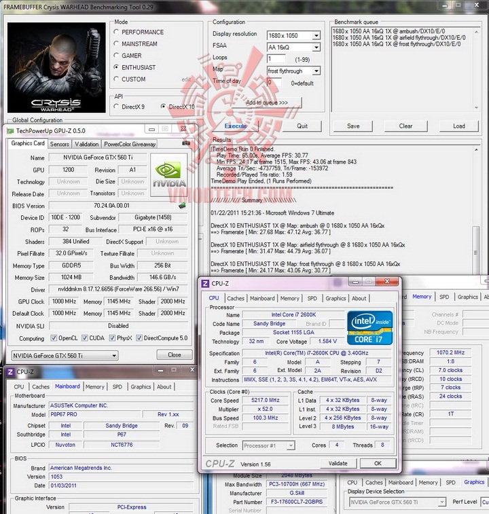This screenshot has height=514, width=489.
Task: Click the Intel Core i7 logo in CPU-Z
Action: point(370,327)
